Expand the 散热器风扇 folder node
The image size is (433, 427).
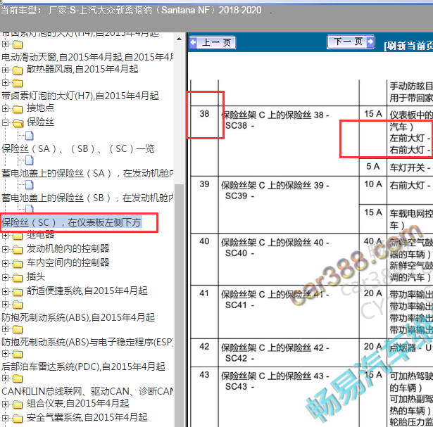[5, 70]
